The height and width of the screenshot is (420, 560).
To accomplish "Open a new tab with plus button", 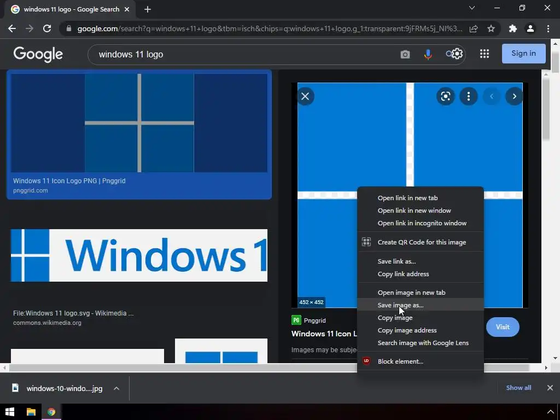I will tap(148, 9).
